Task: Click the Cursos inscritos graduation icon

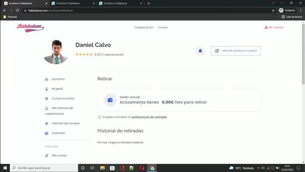Action: coord(47,99)
